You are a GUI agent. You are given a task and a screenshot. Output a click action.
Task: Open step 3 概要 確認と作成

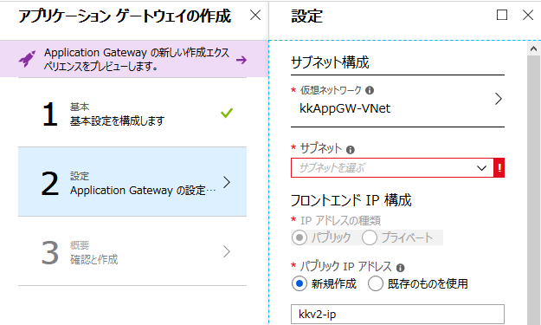pyautogui.click(x=132, y=251)
